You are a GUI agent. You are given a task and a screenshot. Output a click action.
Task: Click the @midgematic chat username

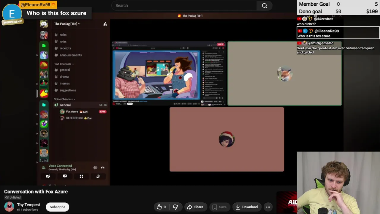[321, 43]
